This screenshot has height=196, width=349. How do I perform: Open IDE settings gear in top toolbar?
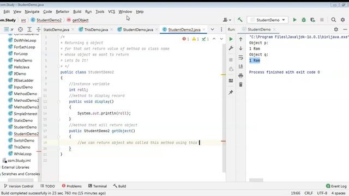coord(343,20)
